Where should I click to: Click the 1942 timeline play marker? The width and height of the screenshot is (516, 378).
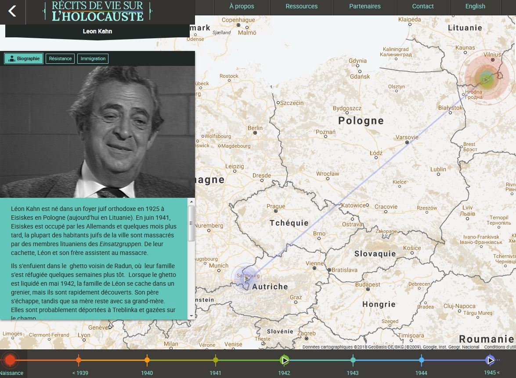click(285, 360)
